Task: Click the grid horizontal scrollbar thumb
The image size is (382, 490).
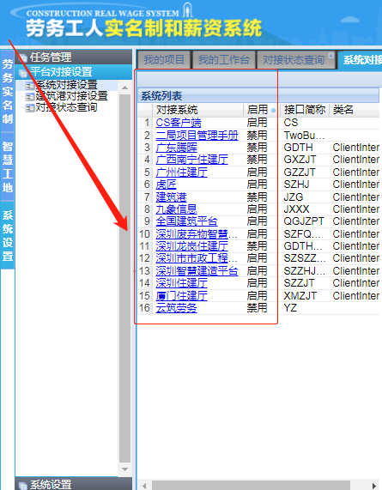Action: click(251, 486)
